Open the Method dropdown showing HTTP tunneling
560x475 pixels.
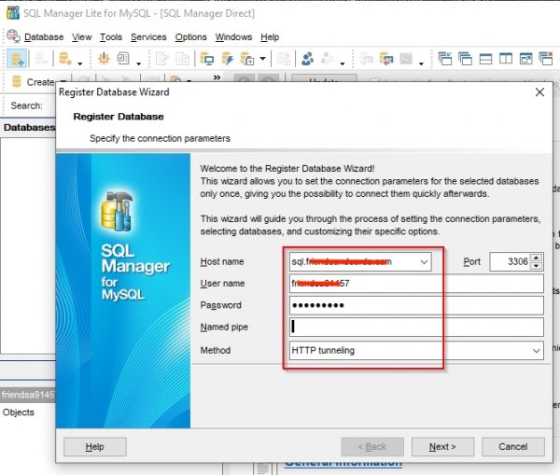click(416, 350)
